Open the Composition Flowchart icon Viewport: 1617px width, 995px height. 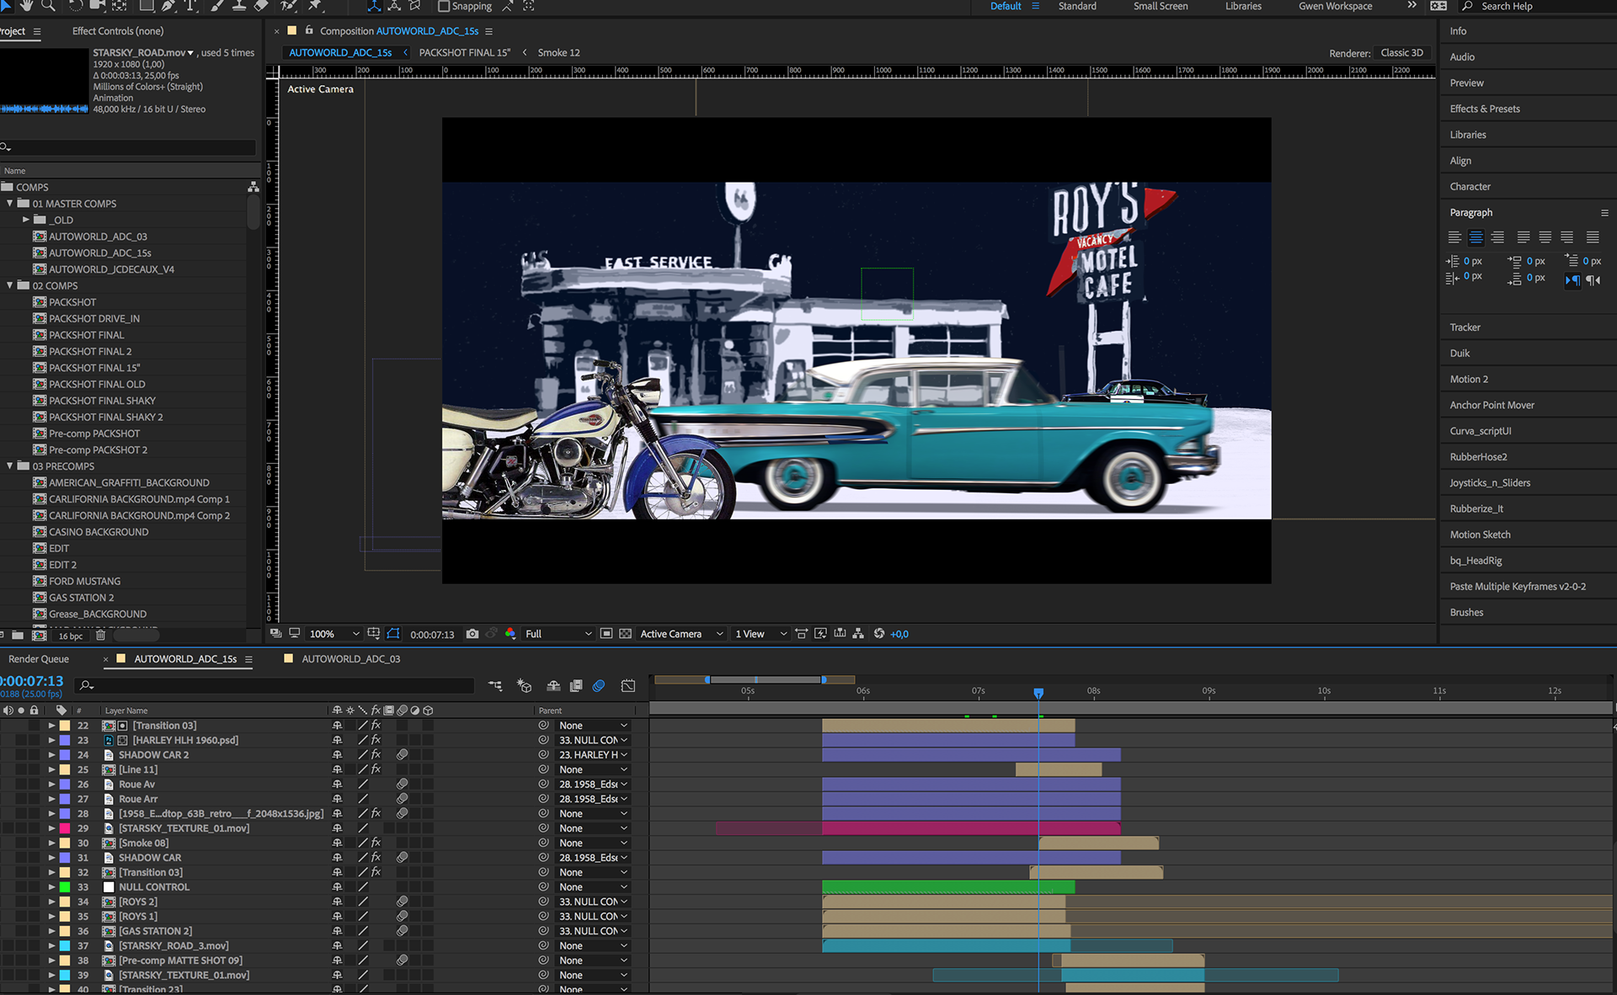point(858,634)
